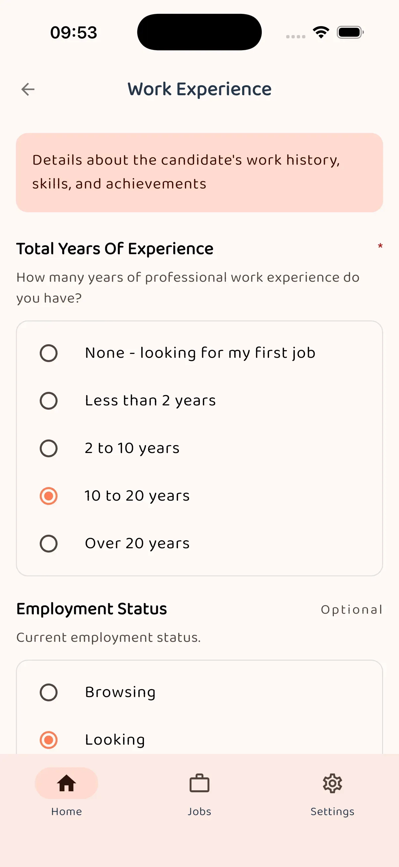The width and height of the screenshot is (399, 867).
Task: Switch to the Jobs tab label
Action: pos(199,811)
